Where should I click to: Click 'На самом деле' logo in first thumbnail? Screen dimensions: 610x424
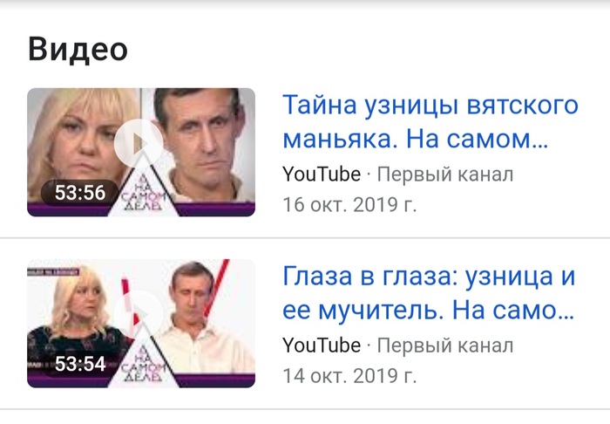pos(143,191)
